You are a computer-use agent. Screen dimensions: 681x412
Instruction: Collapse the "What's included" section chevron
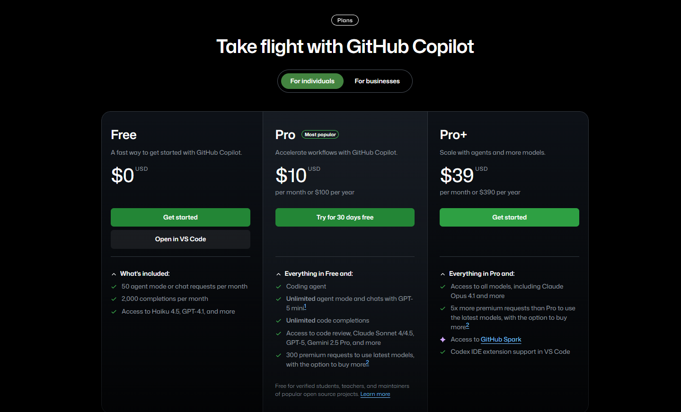(114, 274)
